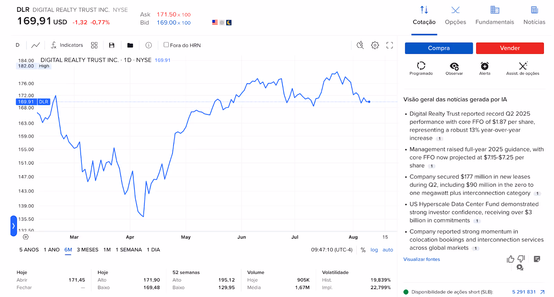554x297 pixels.
Task: Select the 1 ANO range
Action: pyautogui.click(x=52, y=250)
